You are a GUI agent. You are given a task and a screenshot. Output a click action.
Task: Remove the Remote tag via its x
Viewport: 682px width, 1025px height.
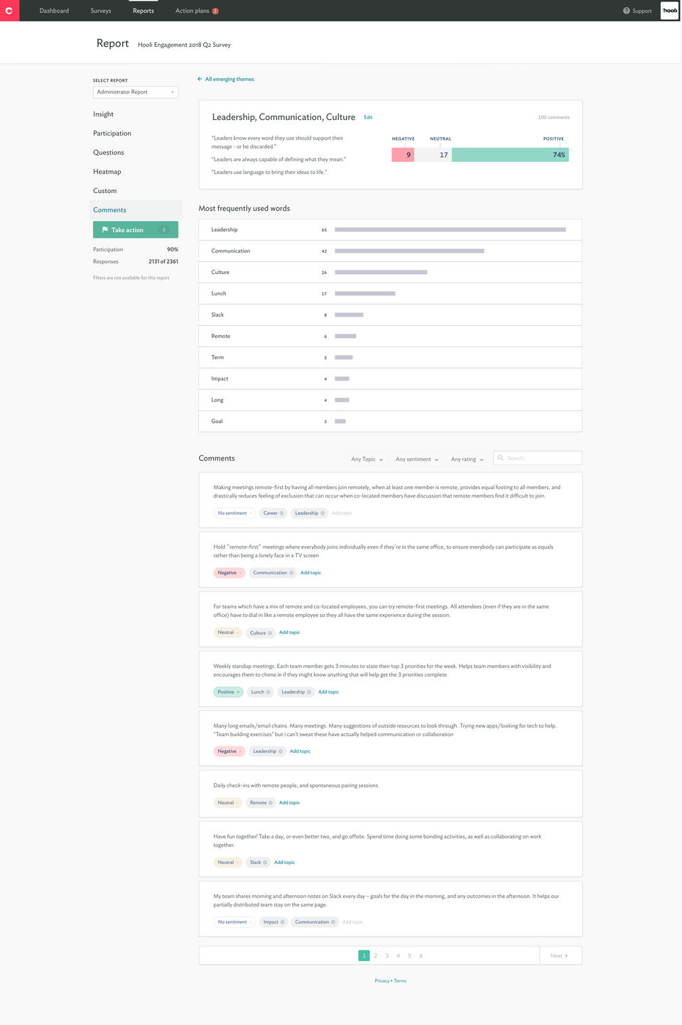pyautogui.click(x=271, y=803)
